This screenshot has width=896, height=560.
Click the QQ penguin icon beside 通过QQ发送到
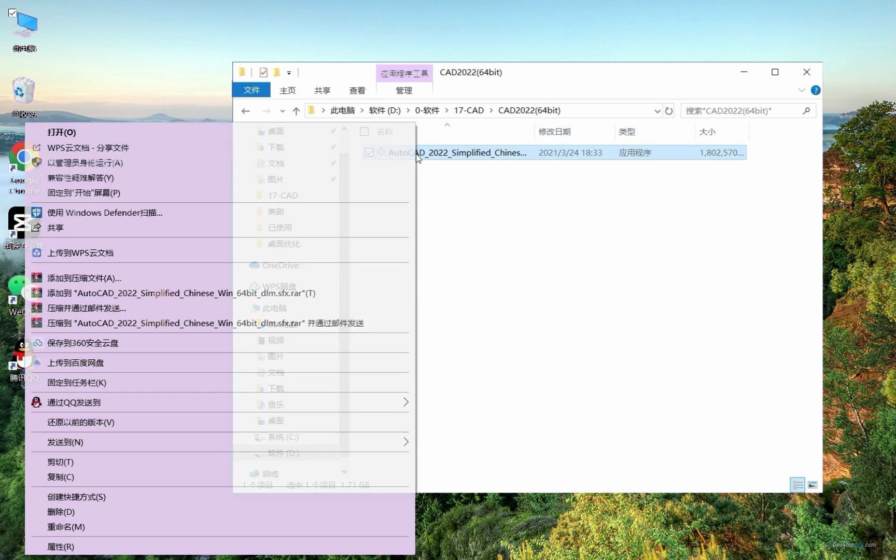[x=36, y=402]
